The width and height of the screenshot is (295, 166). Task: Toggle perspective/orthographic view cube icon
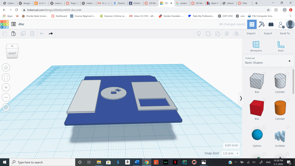click(6, 108)
